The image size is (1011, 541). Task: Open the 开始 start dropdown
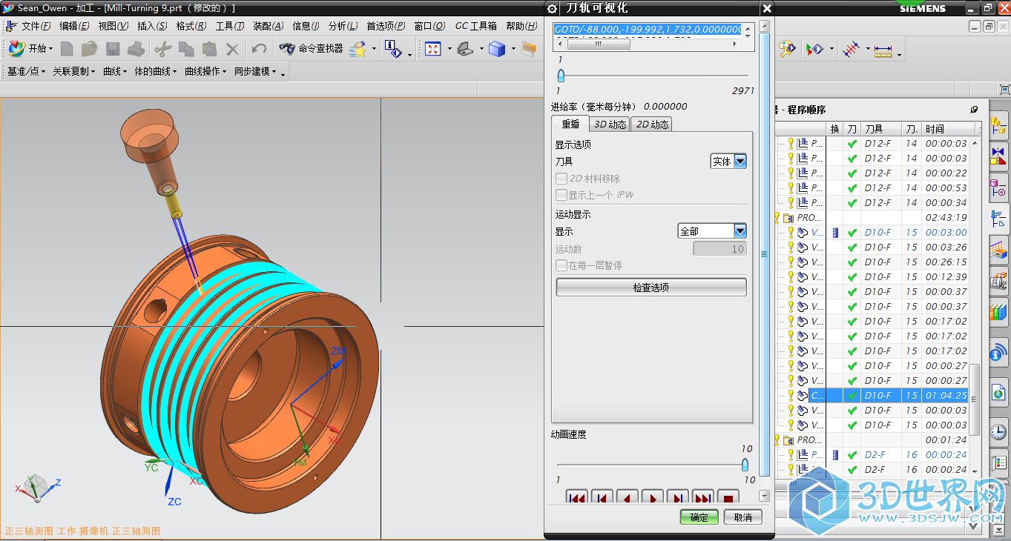31,49
